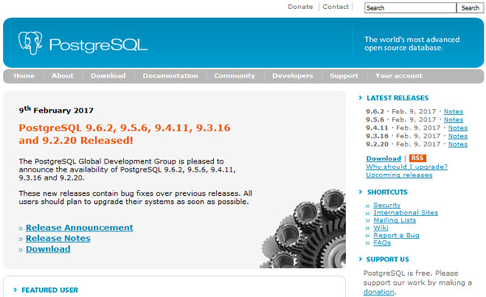Open Documentation in the navigation bar
This screenshot has height=297, width=486.
point(170,75)
